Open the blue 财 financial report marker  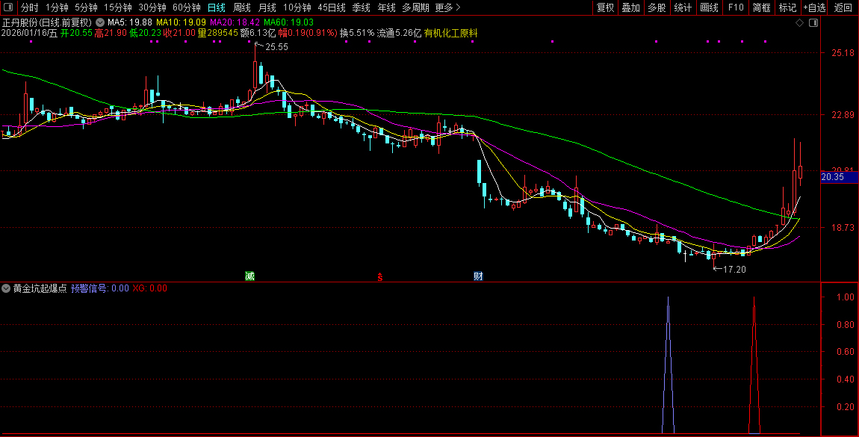pyautogui.click(x=478, y=276)
